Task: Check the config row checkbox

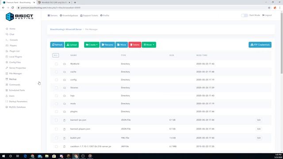Action: pos(57,80)
